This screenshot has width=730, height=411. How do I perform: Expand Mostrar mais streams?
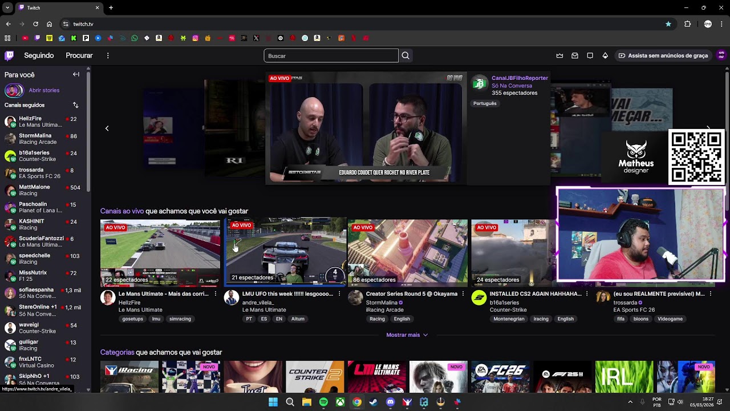tap(407, 335)
